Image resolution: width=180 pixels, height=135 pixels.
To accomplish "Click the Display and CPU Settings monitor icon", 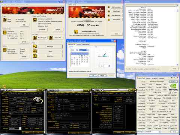I will (x=34, y=20).
